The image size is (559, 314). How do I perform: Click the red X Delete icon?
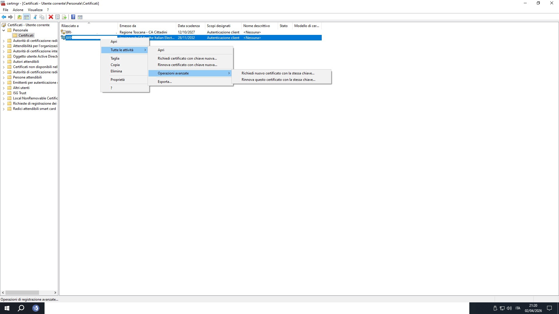51,17
